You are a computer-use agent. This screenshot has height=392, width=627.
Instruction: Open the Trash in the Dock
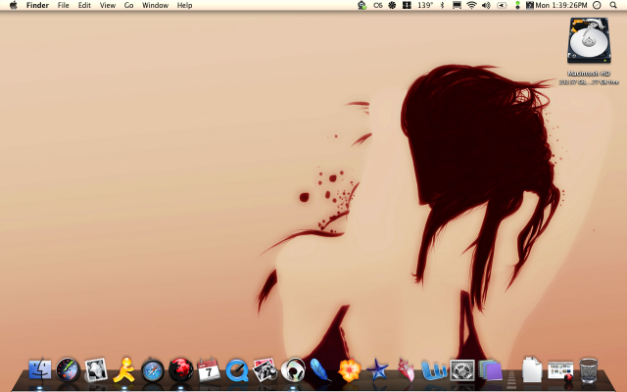point(589,370)
